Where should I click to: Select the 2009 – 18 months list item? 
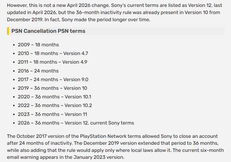click(x=38, y=45)
